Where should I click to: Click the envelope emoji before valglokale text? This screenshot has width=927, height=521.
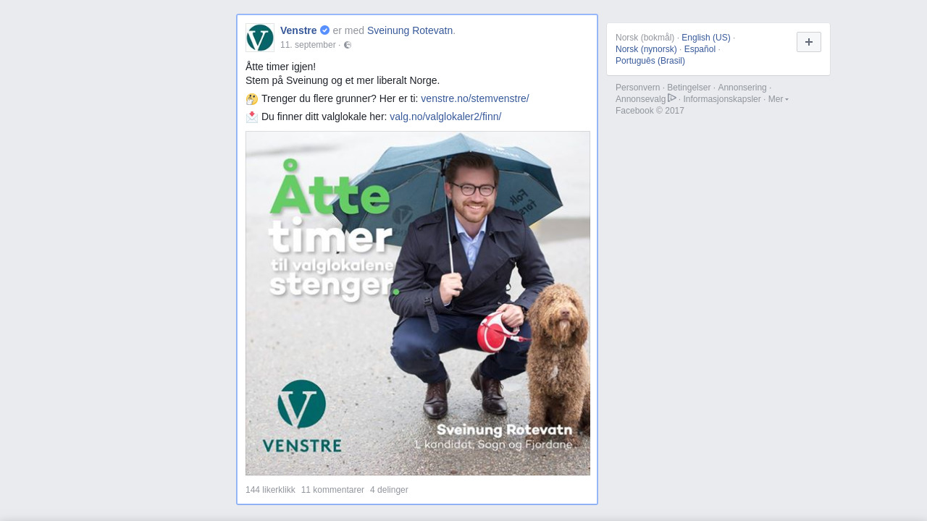(252, 117)
